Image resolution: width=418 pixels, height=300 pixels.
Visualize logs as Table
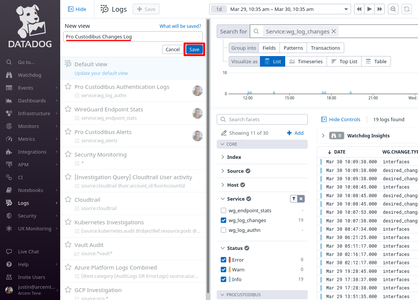(376, 62)
